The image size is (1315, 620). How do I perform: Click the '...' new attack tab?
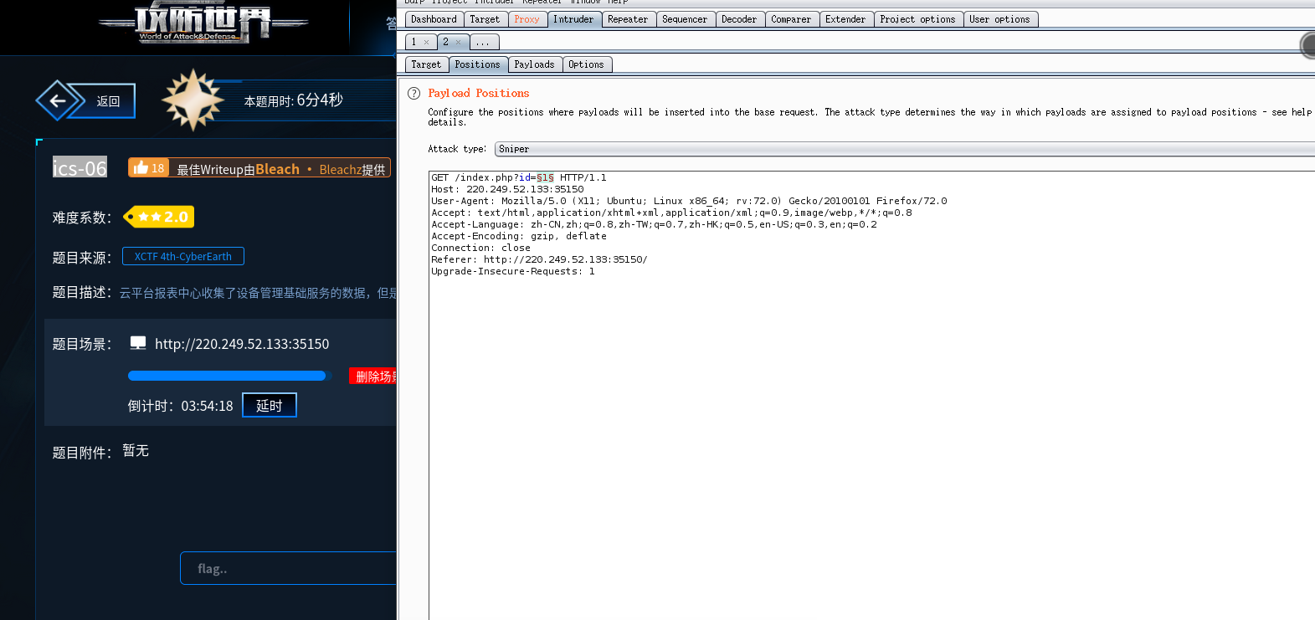click(x=484, y=42)
